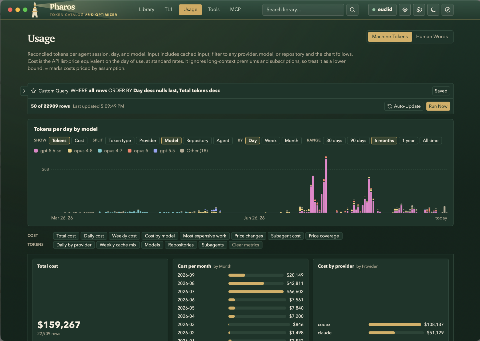Click the gpt-5.6-sol legend swatch

pos(36,151)
